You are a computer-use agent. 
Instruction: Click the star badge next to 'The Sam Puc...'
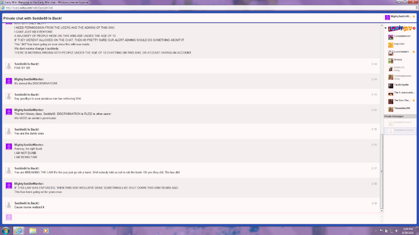[414, 101]
